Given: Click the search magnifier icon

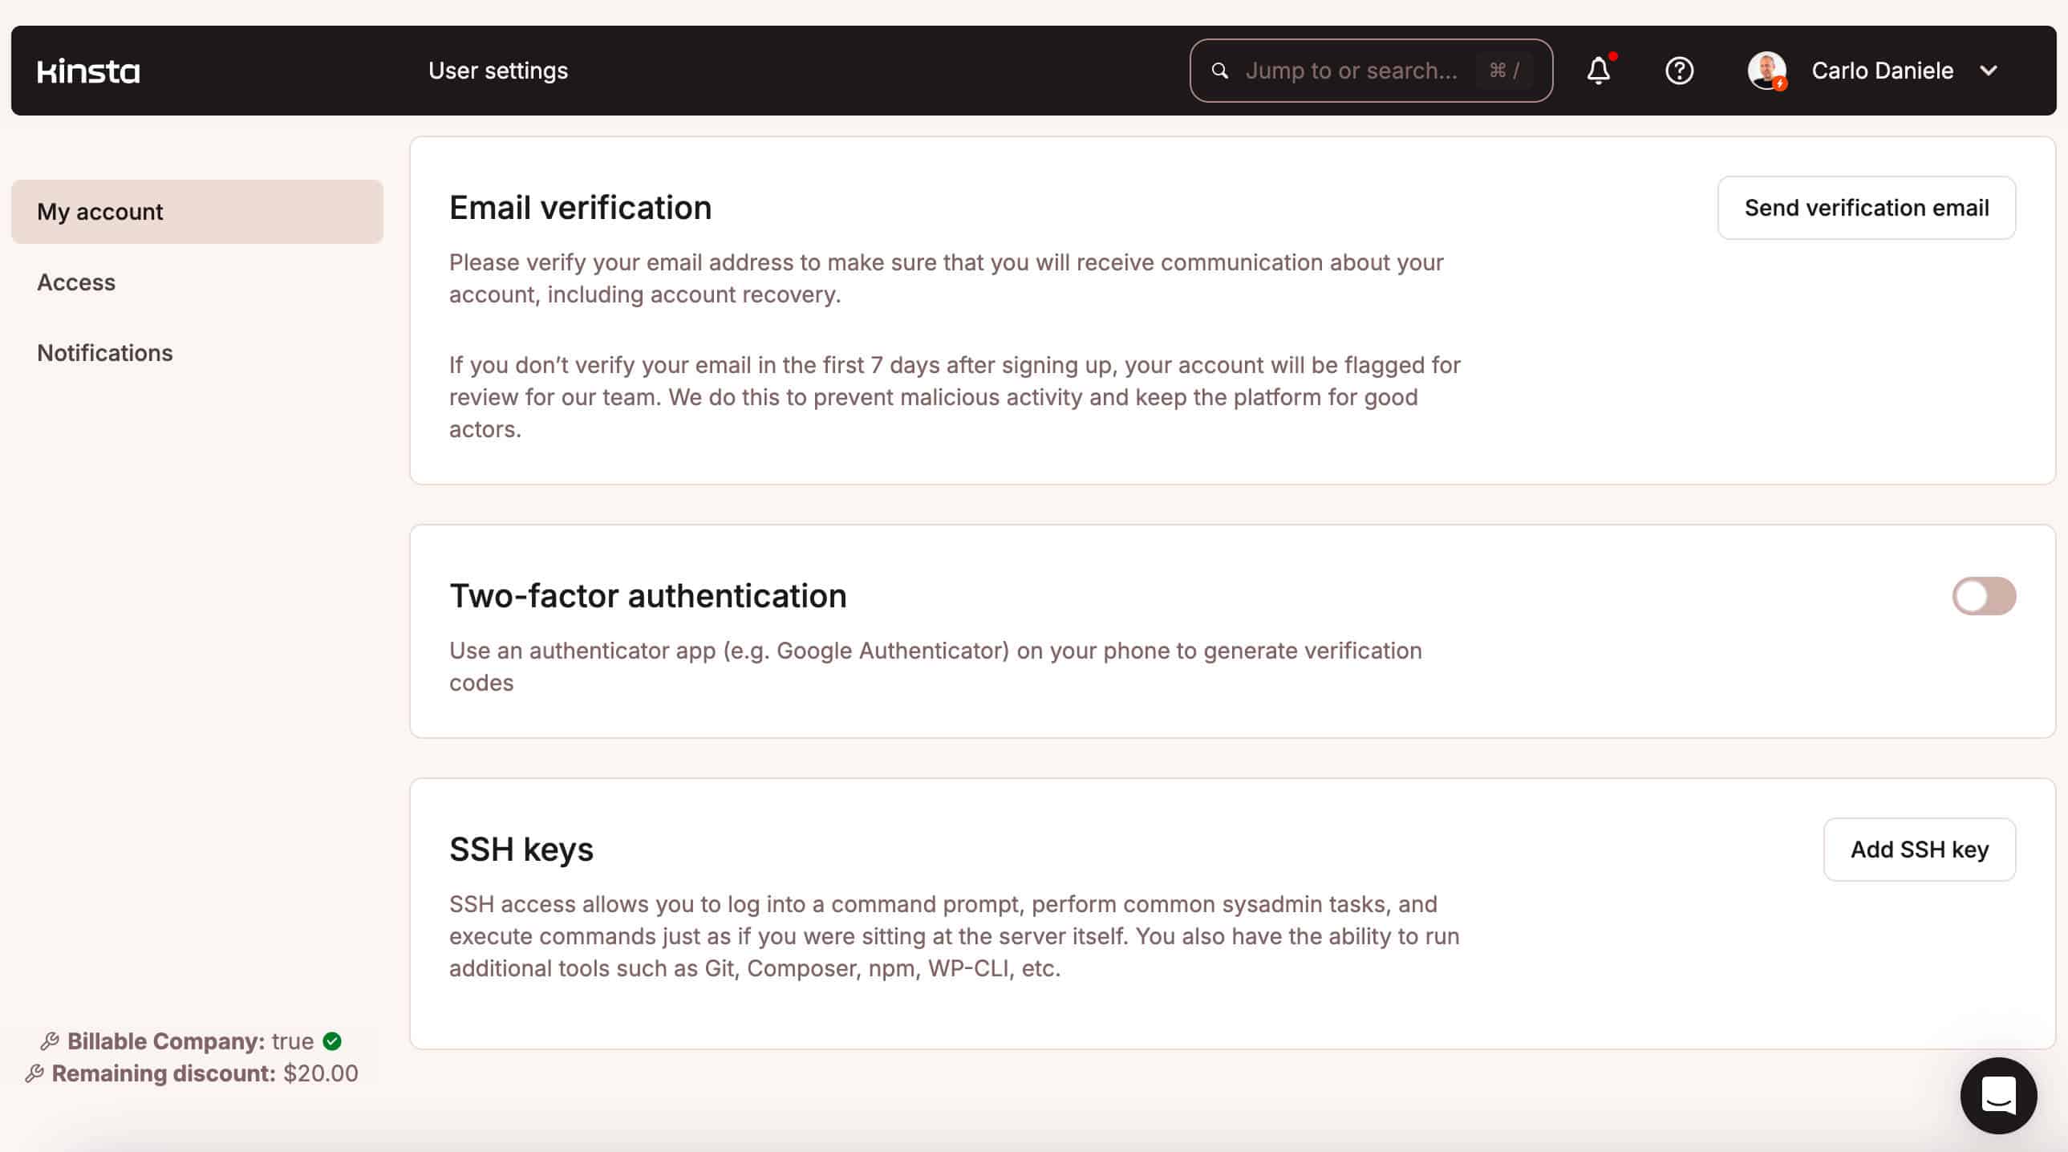Looking at the screenshot, I should click(1221, 70).
